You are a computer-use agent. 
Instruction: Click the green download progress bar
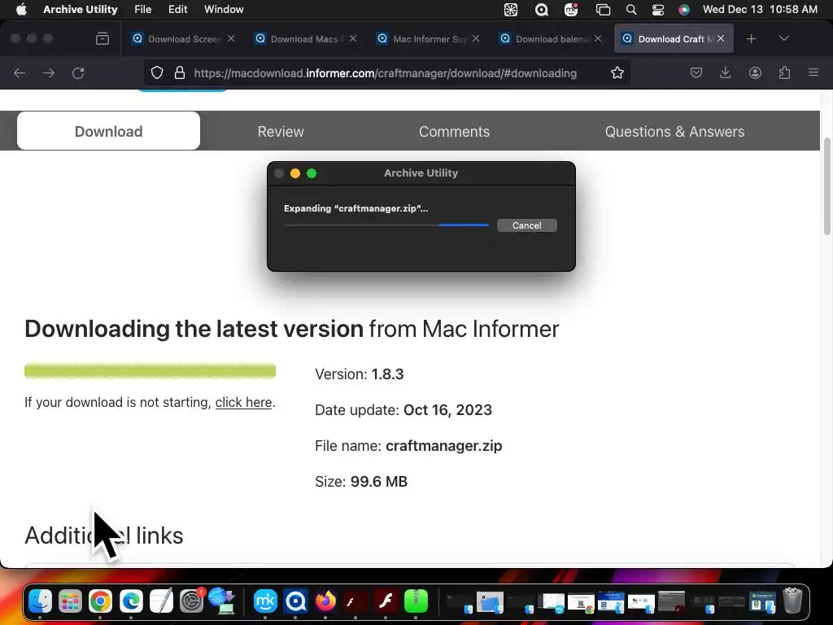150,371
